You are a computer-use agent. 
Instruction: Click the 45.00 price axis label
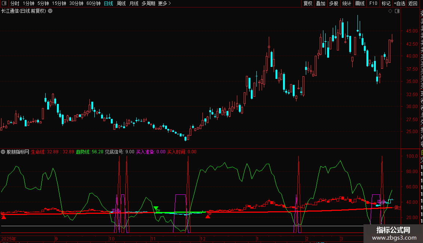point(412,31)
